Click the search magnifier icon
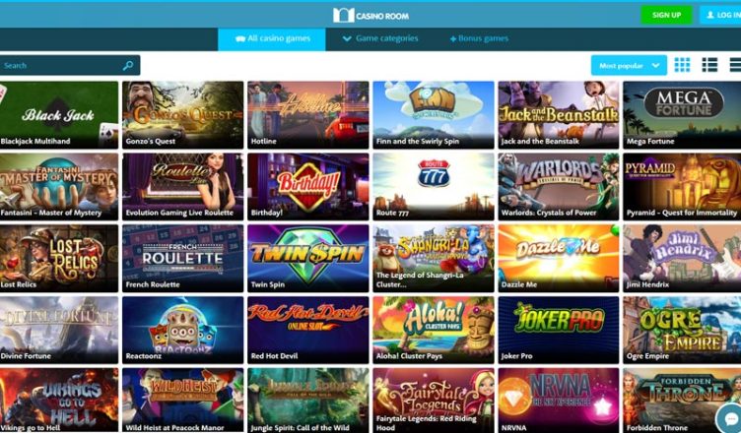The image size is (741, 433). coord(127,66)
